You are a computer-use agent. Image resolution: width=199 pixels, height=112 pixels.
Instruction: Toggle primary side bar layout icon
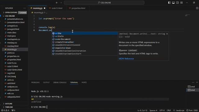click(x=169, y=3)
